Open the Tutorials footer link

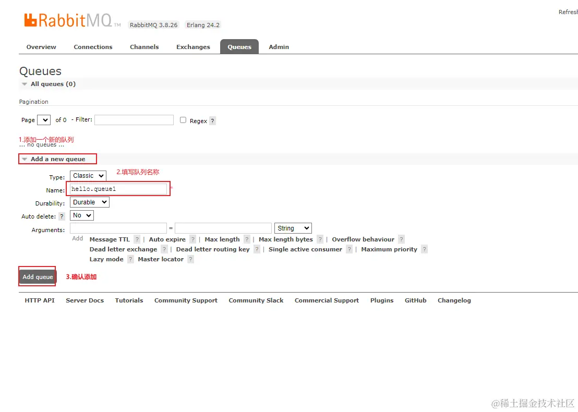(129, 300)
